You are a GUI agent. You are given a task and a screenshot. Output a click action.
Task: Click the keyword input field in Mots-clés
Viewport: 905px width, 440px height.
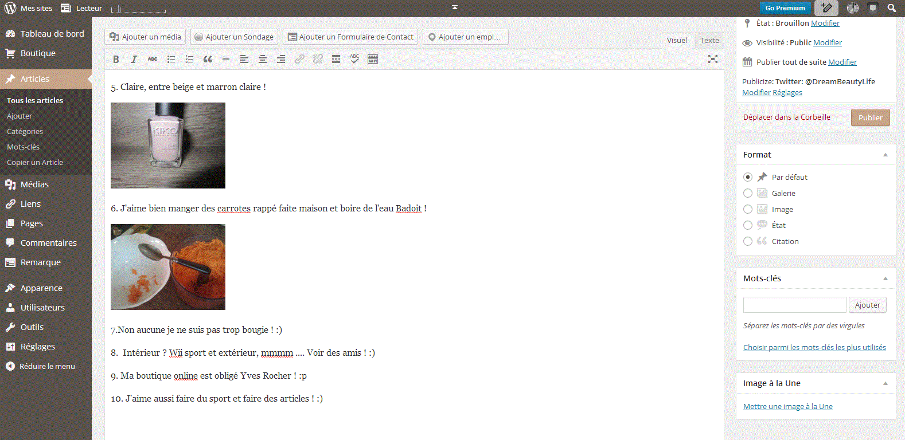click(794, 305)
